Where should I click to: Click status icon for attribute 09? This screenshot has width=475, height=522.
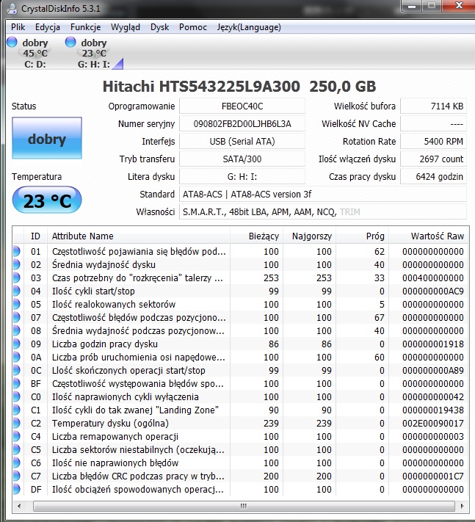point(17,344)
